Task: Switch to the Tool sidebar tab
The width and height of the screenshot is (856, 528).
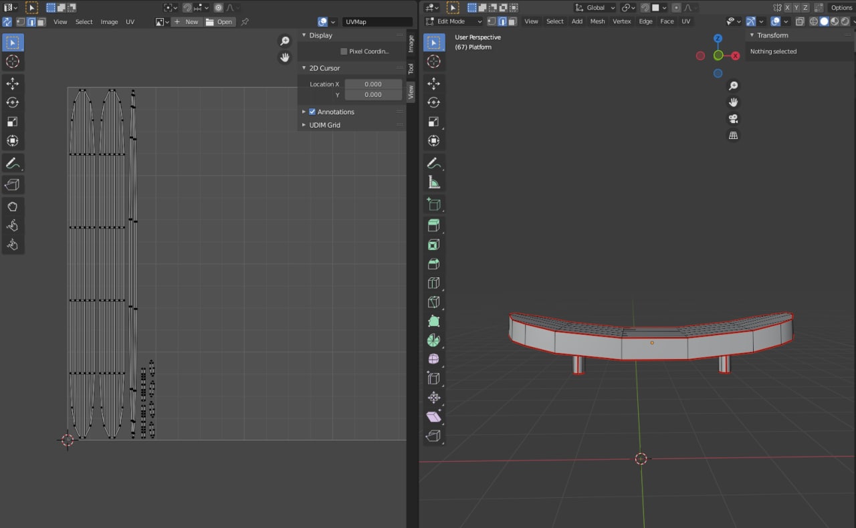Action: point(411,68)
